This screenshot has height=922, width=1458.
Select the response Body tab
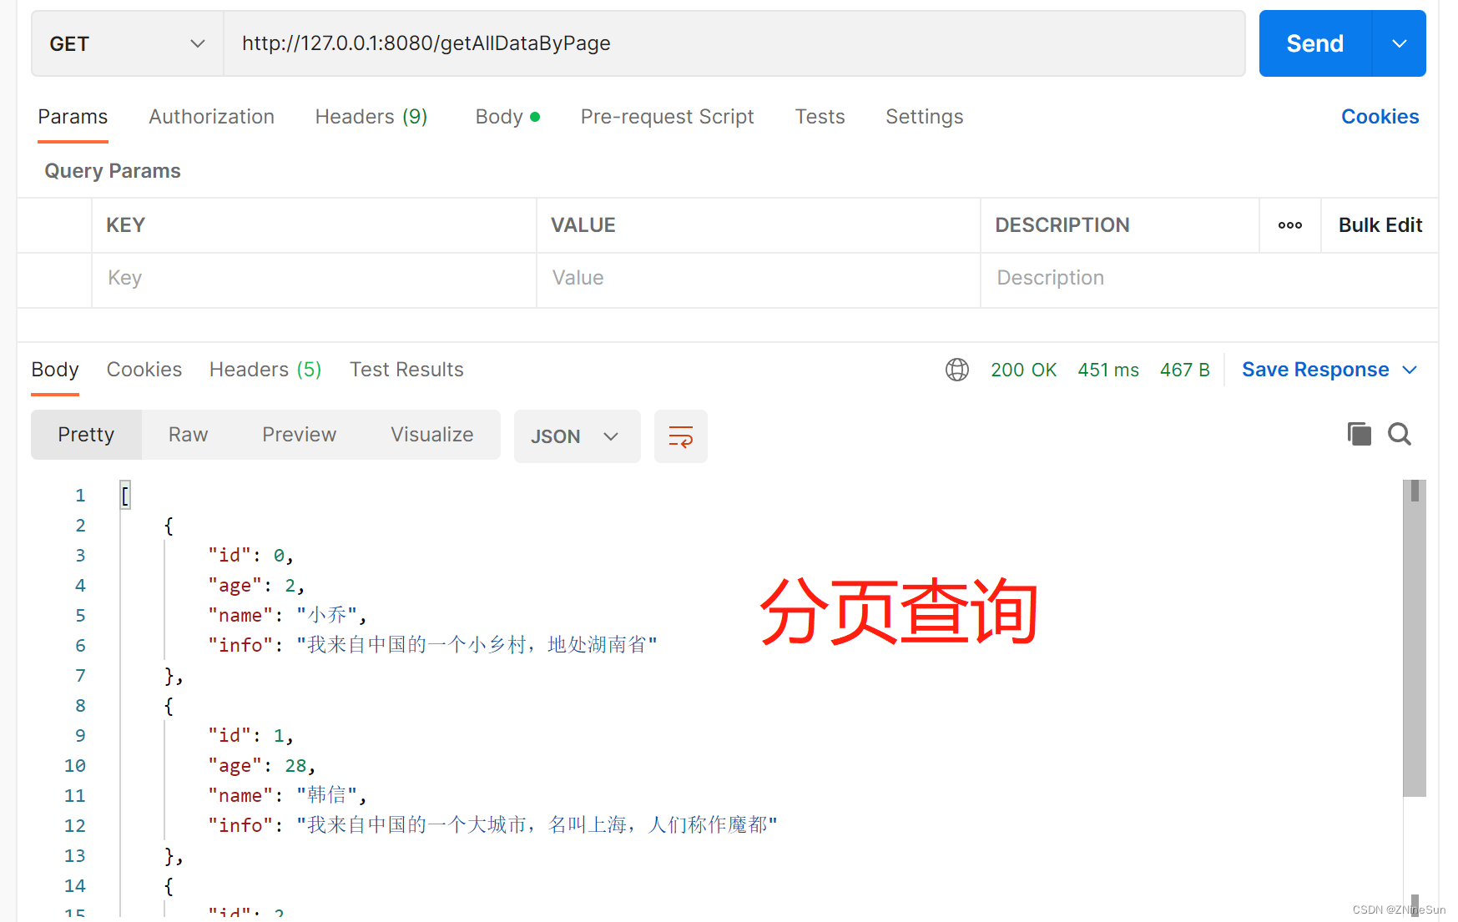(x=55, y=370)
